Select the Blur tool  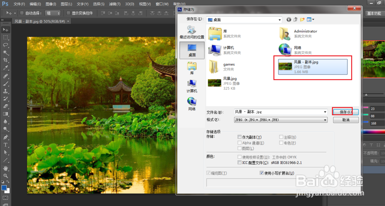5,122
